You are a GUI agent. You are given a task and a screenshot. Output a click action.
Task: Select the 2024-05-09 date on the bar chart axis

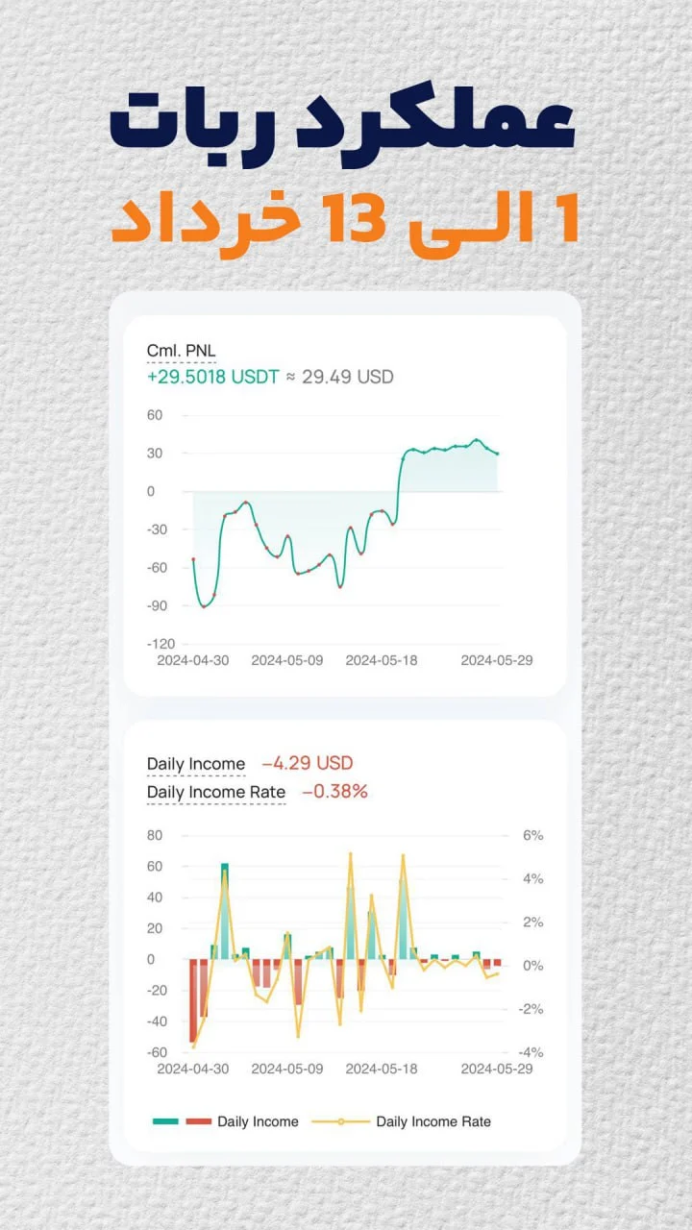287,1069
